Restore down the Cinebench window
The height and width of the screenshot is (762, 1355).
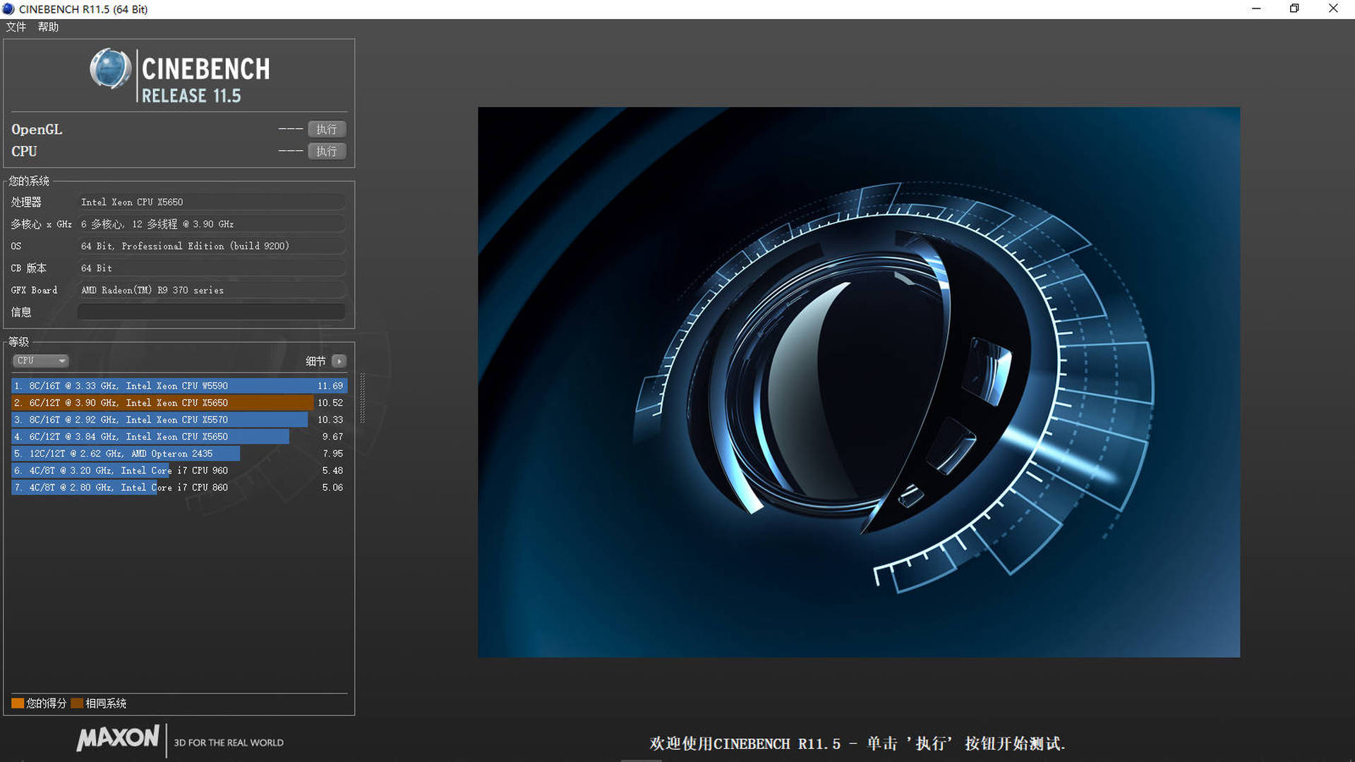click(1294, 9)
